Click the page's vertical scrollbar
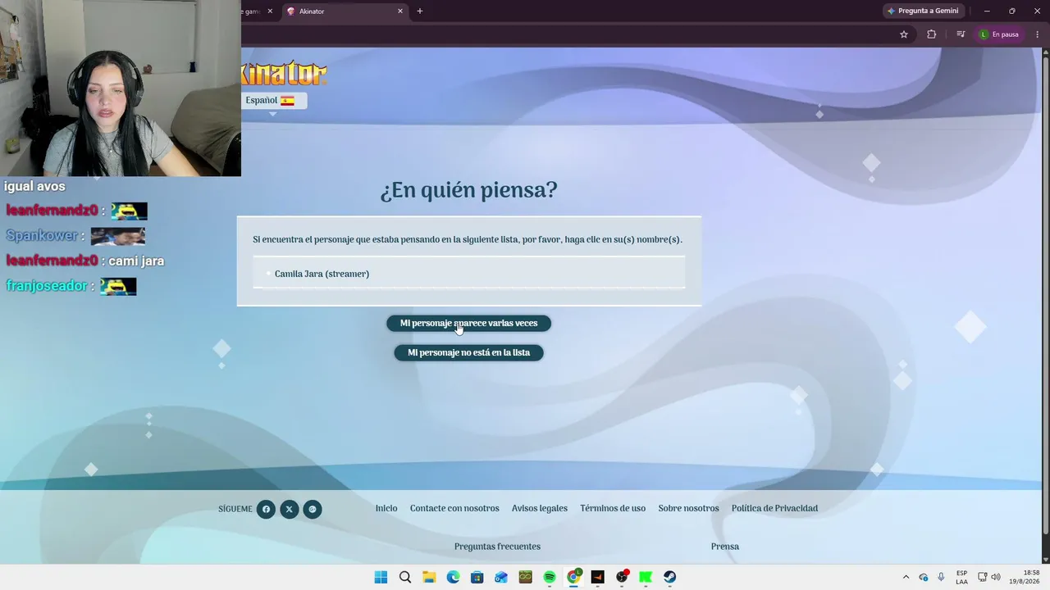 [1045, 295]
